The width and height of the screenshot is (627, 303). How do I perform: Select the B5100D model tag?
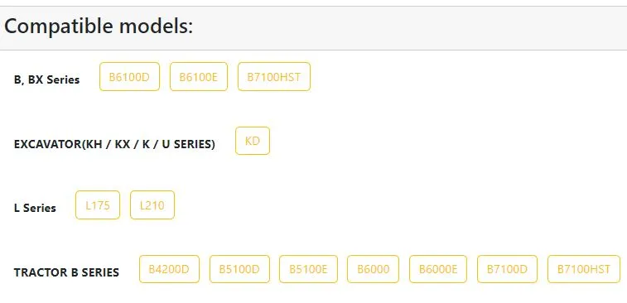(239, 269)
